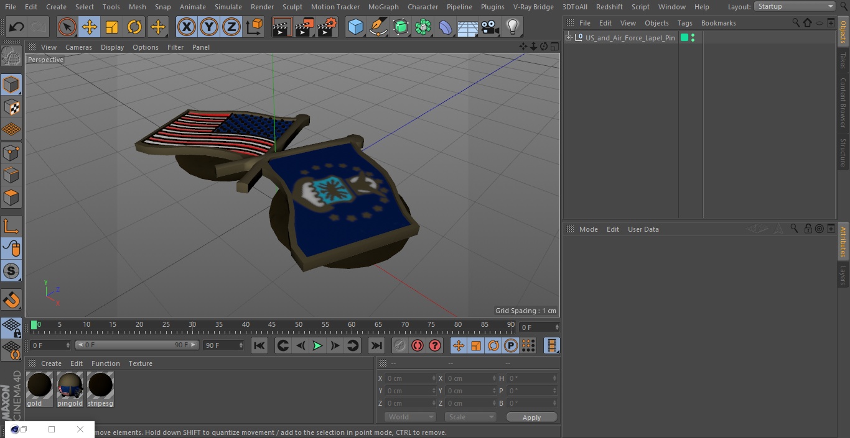Open Attribute Manager Mode menu
Screen dimensions: 850x438
(x=588, y=229)
